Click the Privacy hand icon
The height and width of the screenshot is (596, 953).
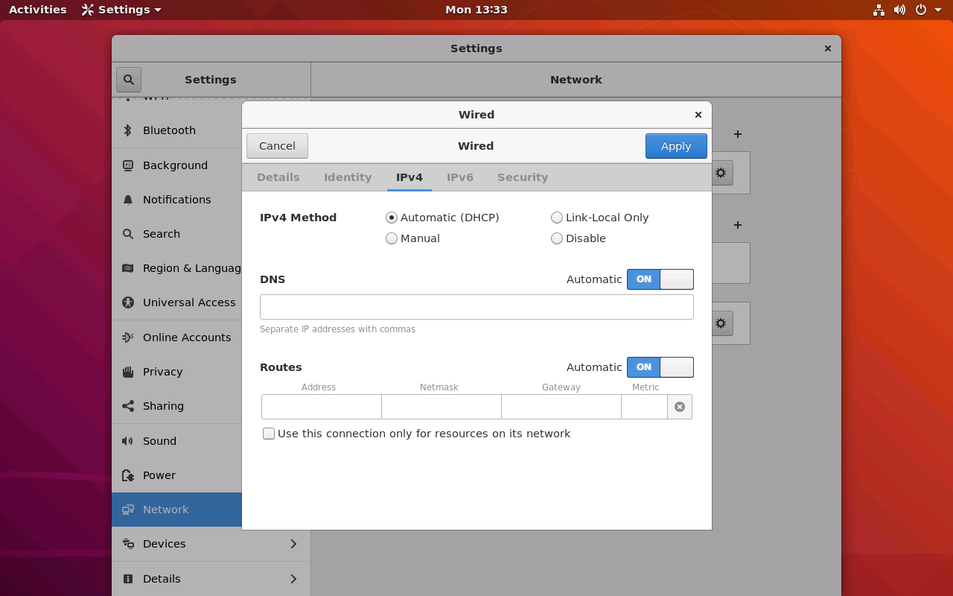click(x=128, y=372)
